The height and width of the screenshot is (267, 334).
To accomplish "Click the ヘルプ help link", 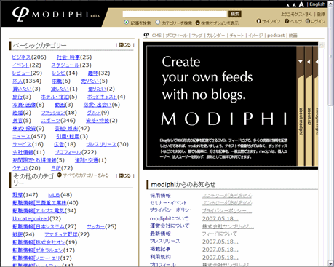I will tap(296, 21).
